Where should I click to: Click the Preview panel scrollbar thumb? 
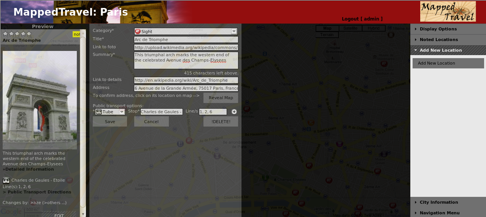[x=83, y=122]
